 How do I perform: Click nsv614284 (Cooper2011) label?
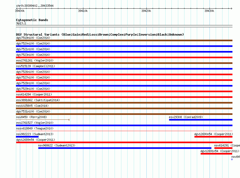pyautogui.click(x=34, y=94)
